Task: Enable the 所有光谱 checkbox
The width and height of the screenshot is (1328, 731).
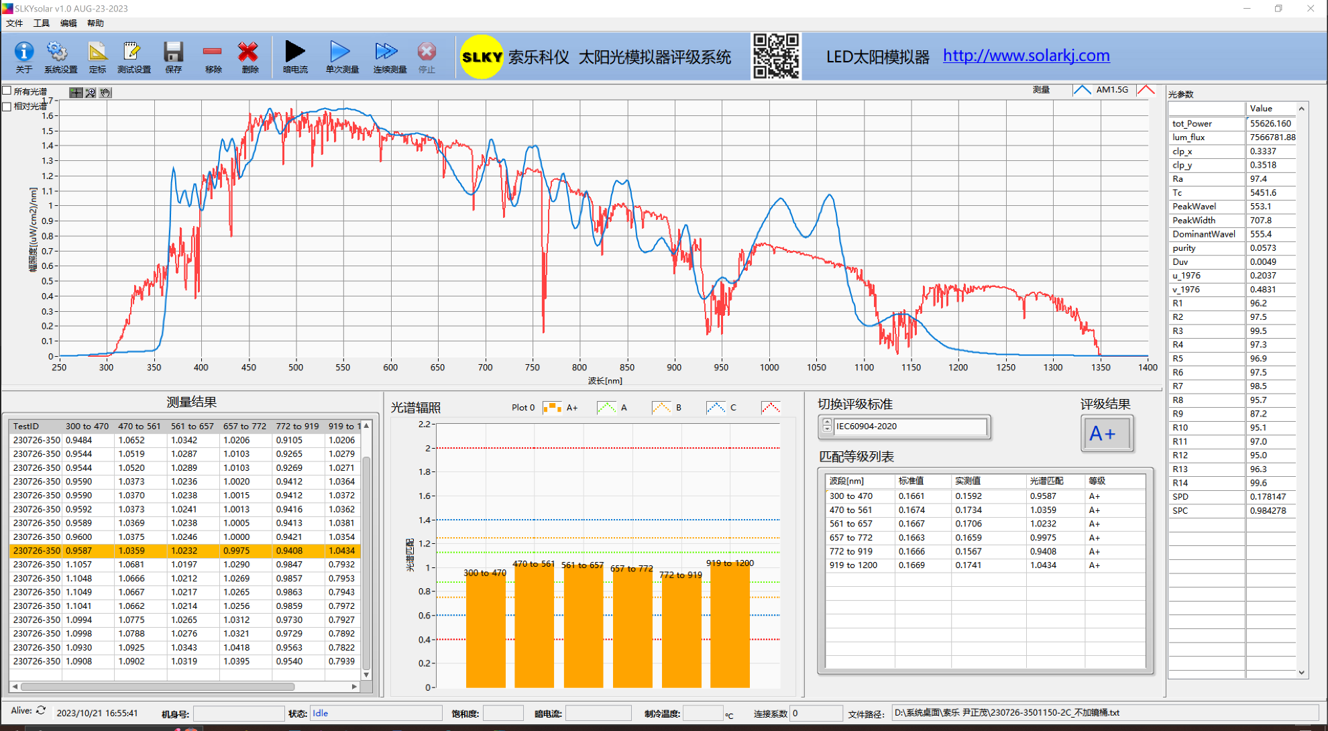Action: click(7, 91)
